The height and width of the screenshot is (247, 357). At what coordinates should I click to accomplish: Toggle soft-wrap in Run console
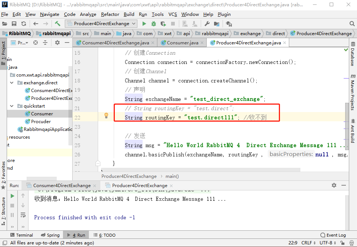[23, 215]
